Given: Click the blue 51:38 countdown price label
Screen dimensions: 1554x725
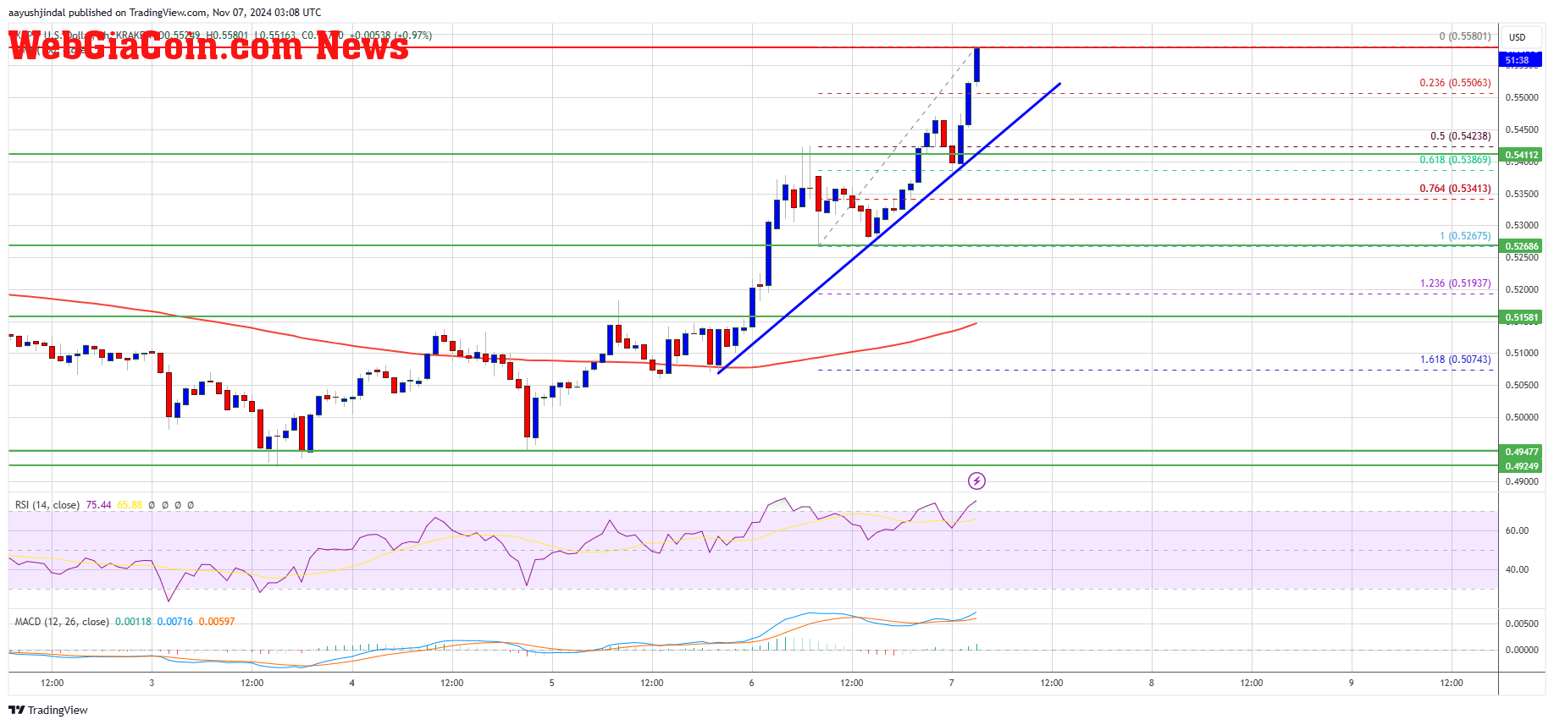Looking at the screenshot, I should (1520, 60).
